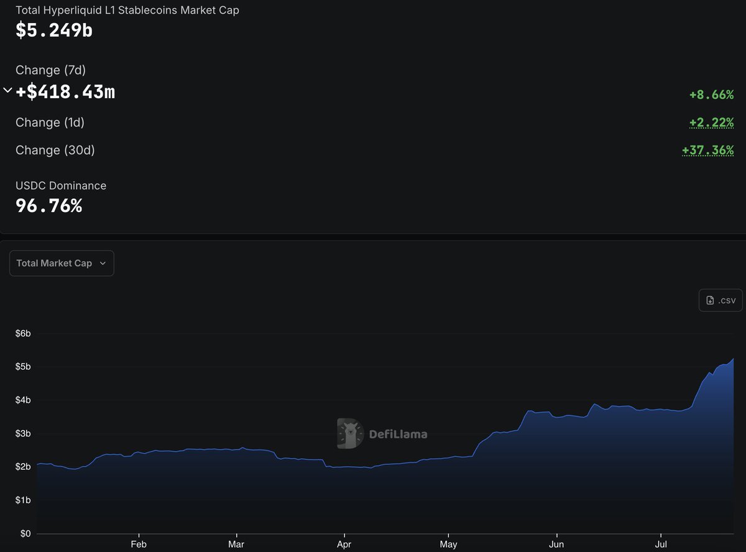Select the +$418.43m change amount
The width and height of the screenshot is (746, 552).
pos(65,92)
